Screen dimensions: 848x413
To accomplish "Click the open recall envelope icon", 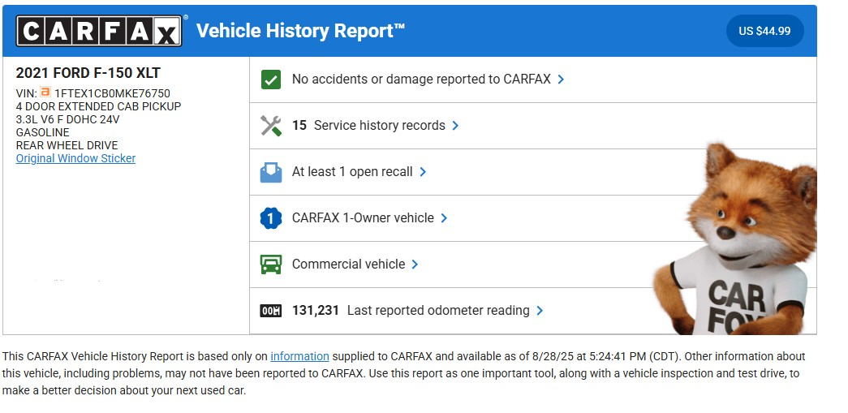I will coord(270,172).
